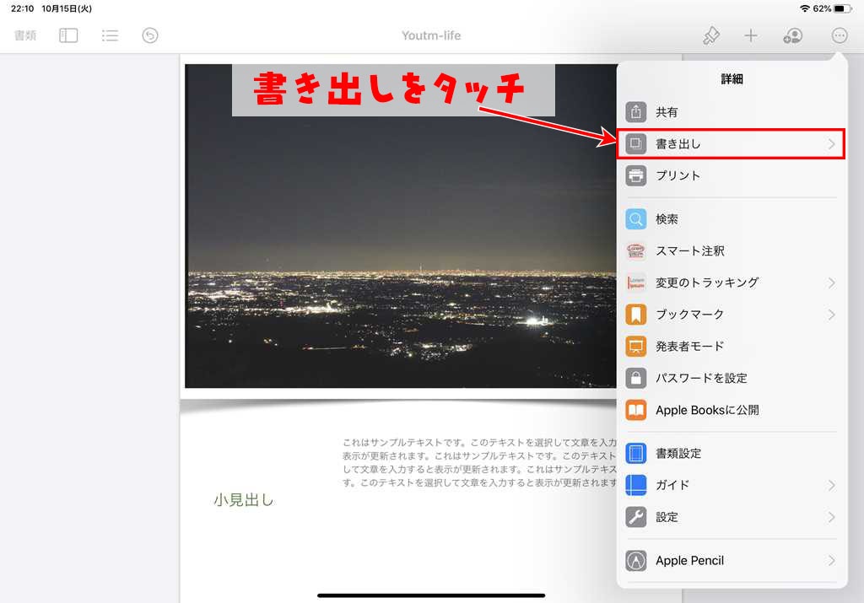The image size is (864, 603).
Task: Choose プリント menu entry
Action: [x=732, y=175]
